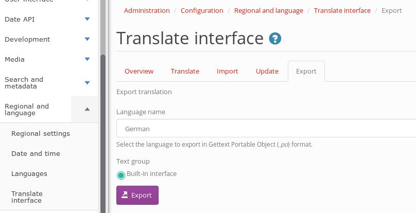Click the Translate interface breadcrumb link
The width and height of the screenshot is (416, 213).
[x=342, y=10]
